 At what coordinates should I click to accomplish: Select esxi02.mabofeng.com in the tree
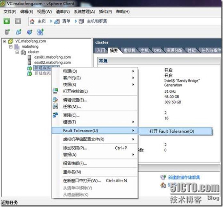[x=53, y=62]
